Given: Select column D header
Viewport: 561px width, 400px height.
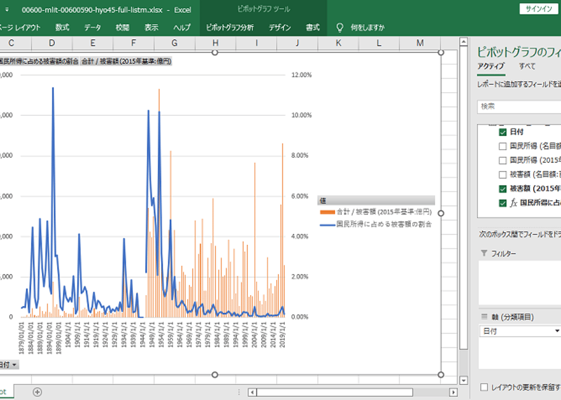Looking at the screenshot, I should (x=52, y=43).
